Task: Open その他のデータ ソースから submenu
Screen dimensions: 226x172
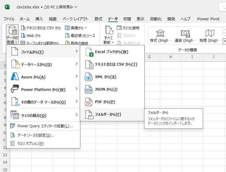Action: click(x=43, y=102)
